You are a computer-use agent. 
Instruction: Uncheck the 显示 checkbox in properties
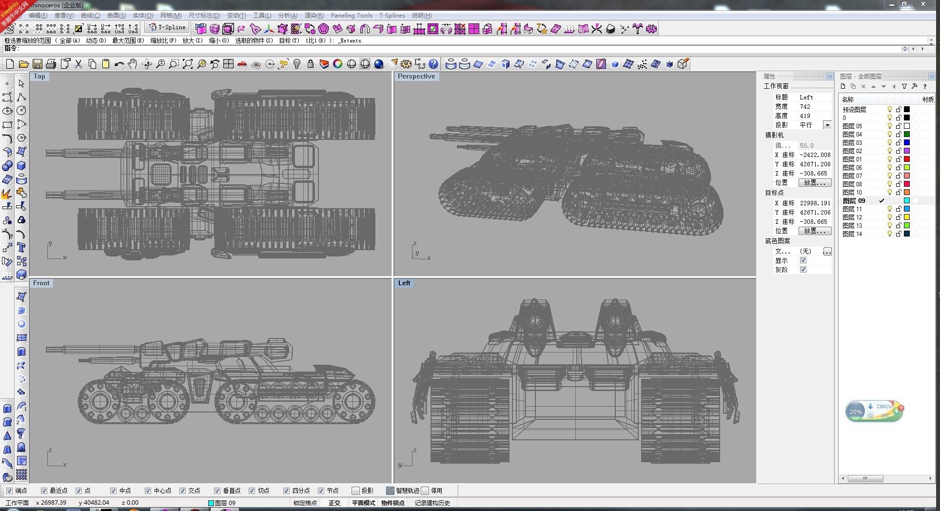[803, 260]
